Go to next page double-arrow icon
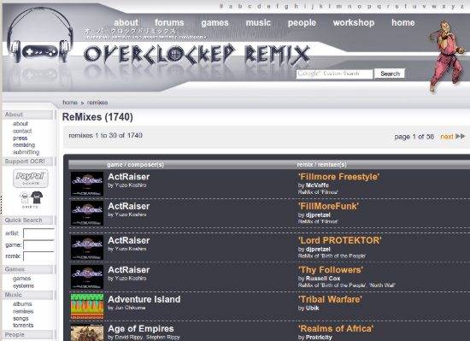This screenshot has height=341, width=470. click(x=460, y=137)
